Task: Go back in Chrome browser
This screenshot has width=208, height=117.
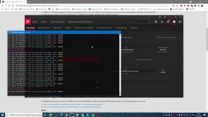Action: tap(2, 6)
